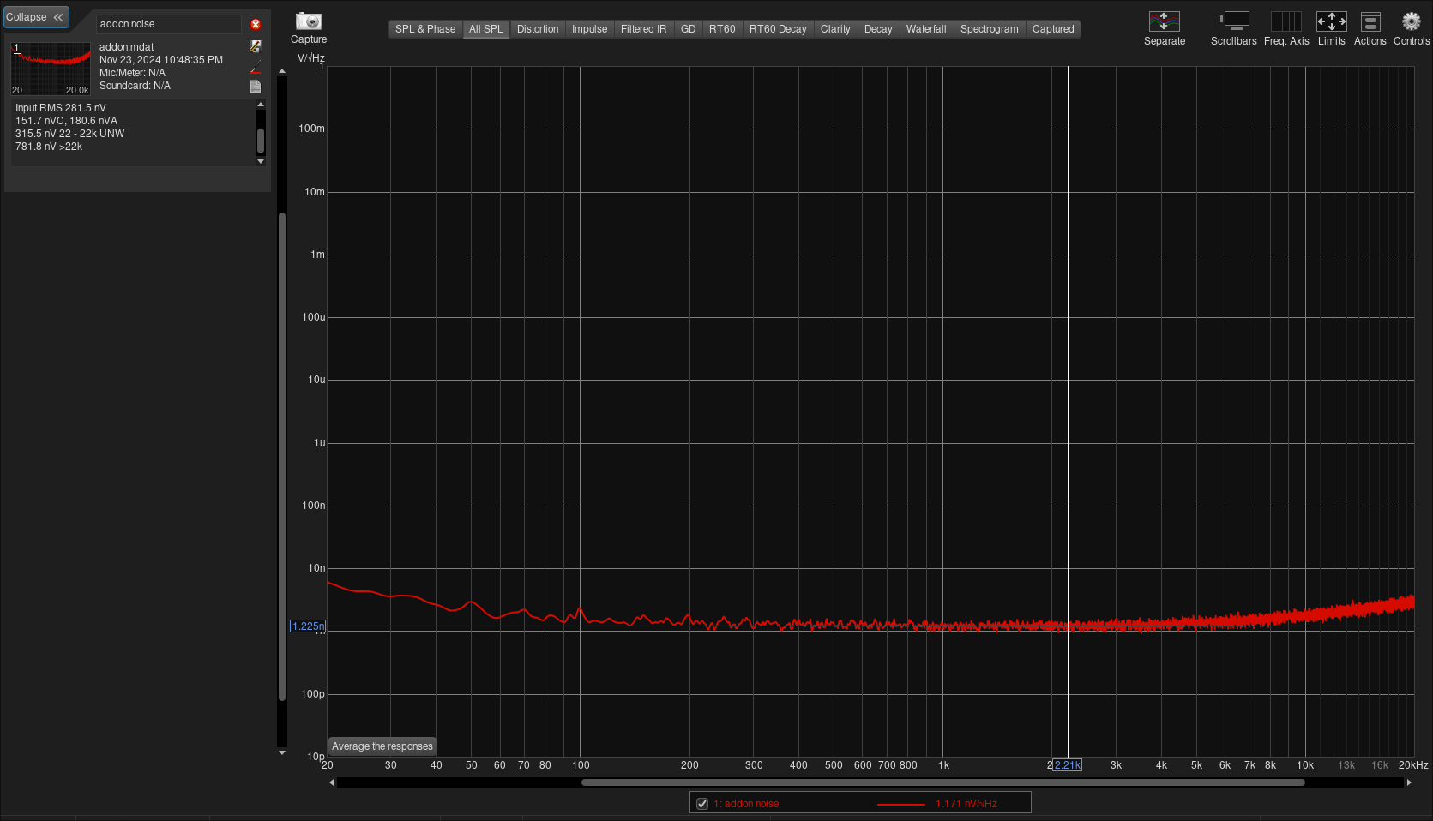Click the notes box scrollbar thumb
This screenshot has height=821, width=1433.
261,141
